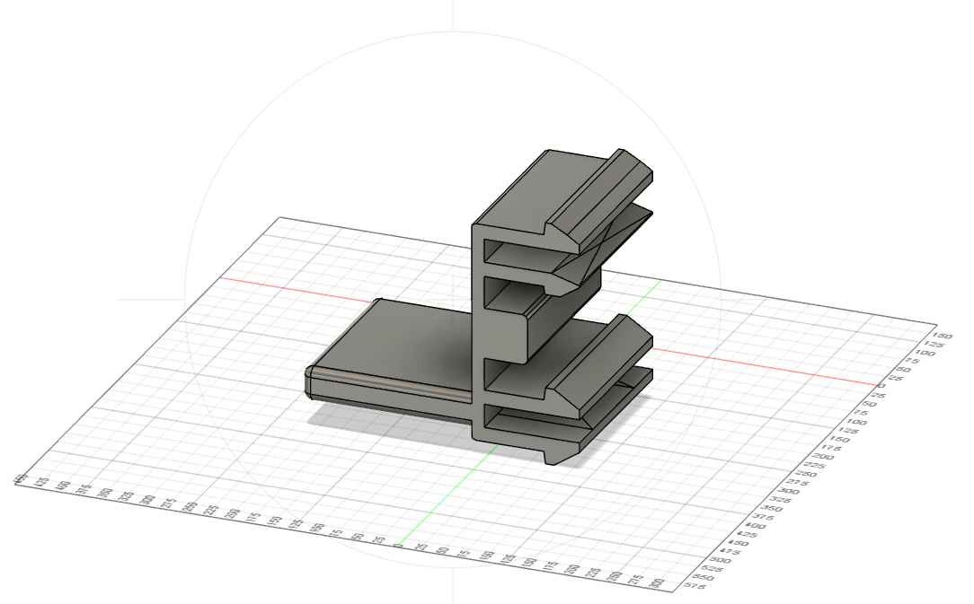Click the red X-axis line on the grid

tap(764, 365)
